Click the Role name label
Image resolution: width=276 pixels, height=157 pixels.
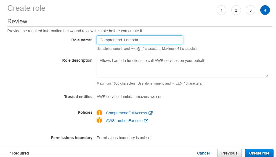coord(82,40)
